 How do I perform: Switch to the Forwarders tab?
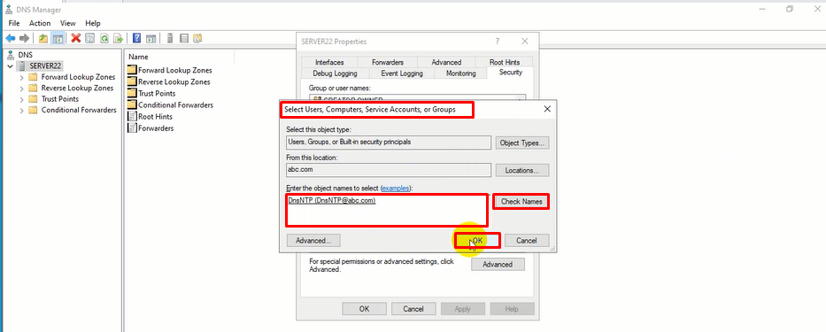click(x=388, y=62)
